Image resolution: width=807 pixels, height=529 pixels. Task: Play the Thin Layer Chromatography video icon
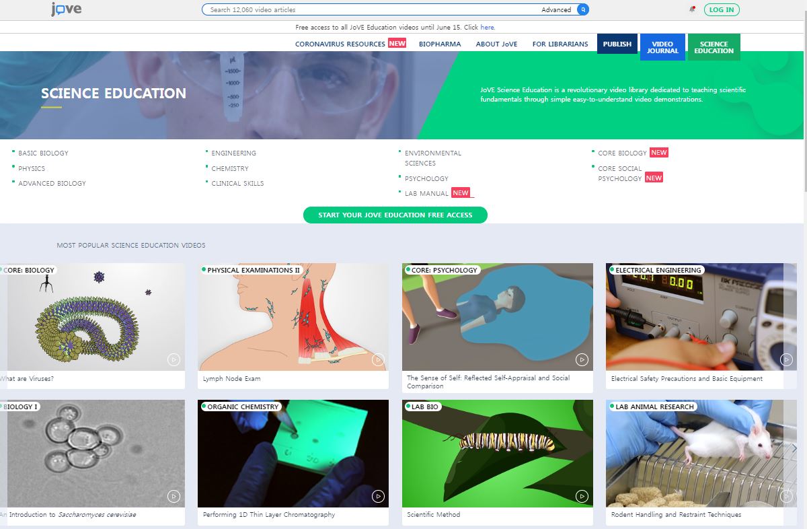click(378, 497)
